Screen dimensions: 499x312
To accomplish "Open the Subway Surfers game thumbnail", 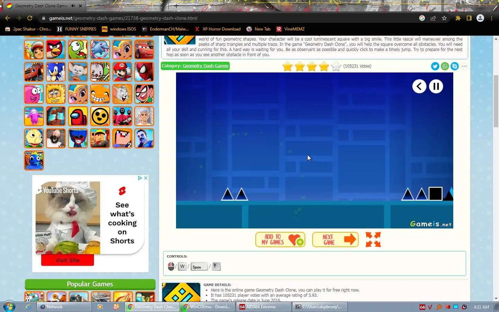I will (x=34, y=50).
